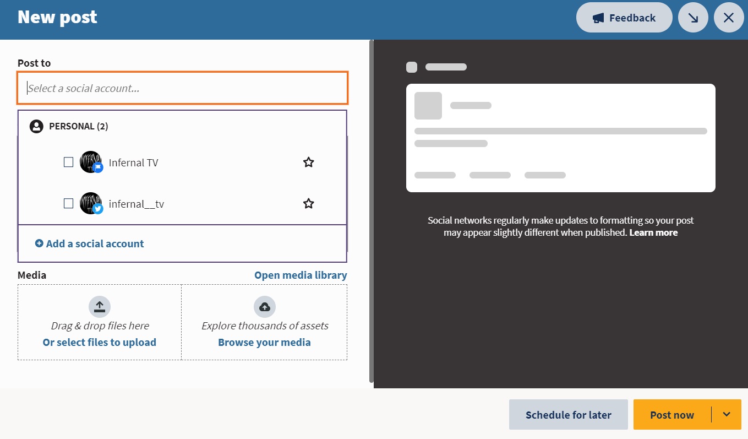Screen dimensions: 748x439
Task: Favorite the Infernal TV account with its star
Action: (309, 162)
